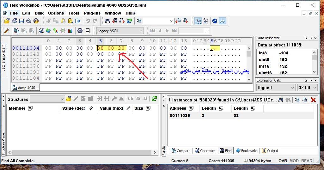The height and width of the screenshot is (170, 324).
Task: Click the Redo arrow icon
Action: click(95, 21)
